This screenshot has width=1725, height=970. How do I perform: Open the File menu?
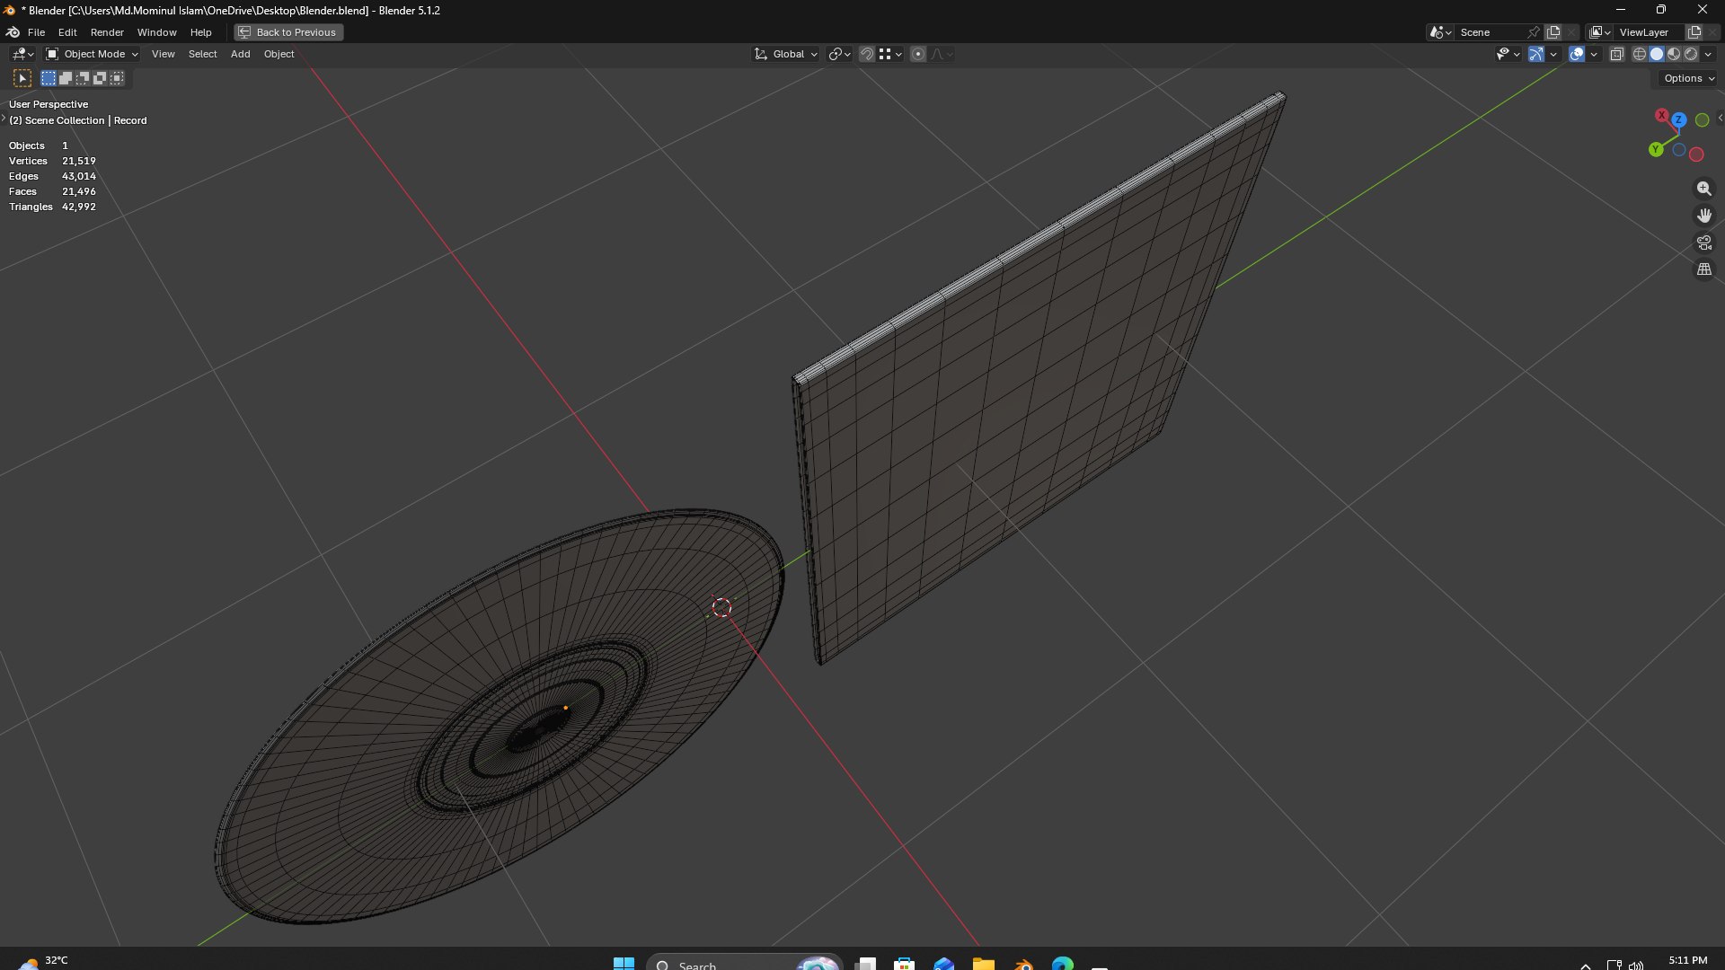point(36,32)
